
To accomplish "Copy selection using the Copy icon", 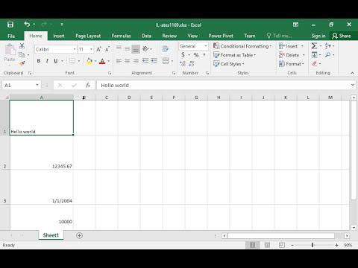I will (x=22, y=54).
